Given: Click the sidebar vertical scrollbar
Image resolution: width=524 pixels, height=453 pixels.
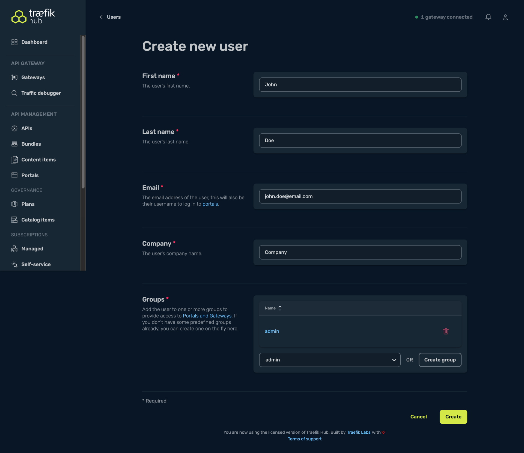Looking at the screenshot, I should (x=83, y=112).
